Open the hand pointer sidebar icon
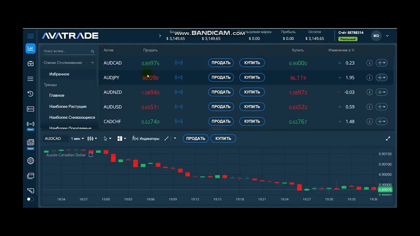 (31, 190)
